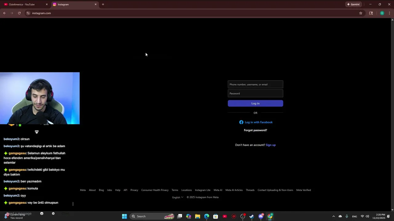Launch Microsoft Edge from the taskbar
Viewport: 394px width, 221px height.
pos(207,216)
